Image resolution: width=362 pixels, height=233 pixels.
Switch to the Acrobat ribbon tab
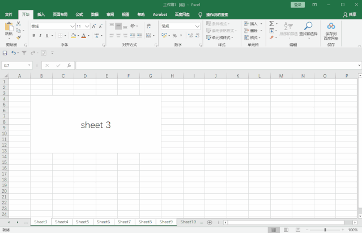(160, 15)
